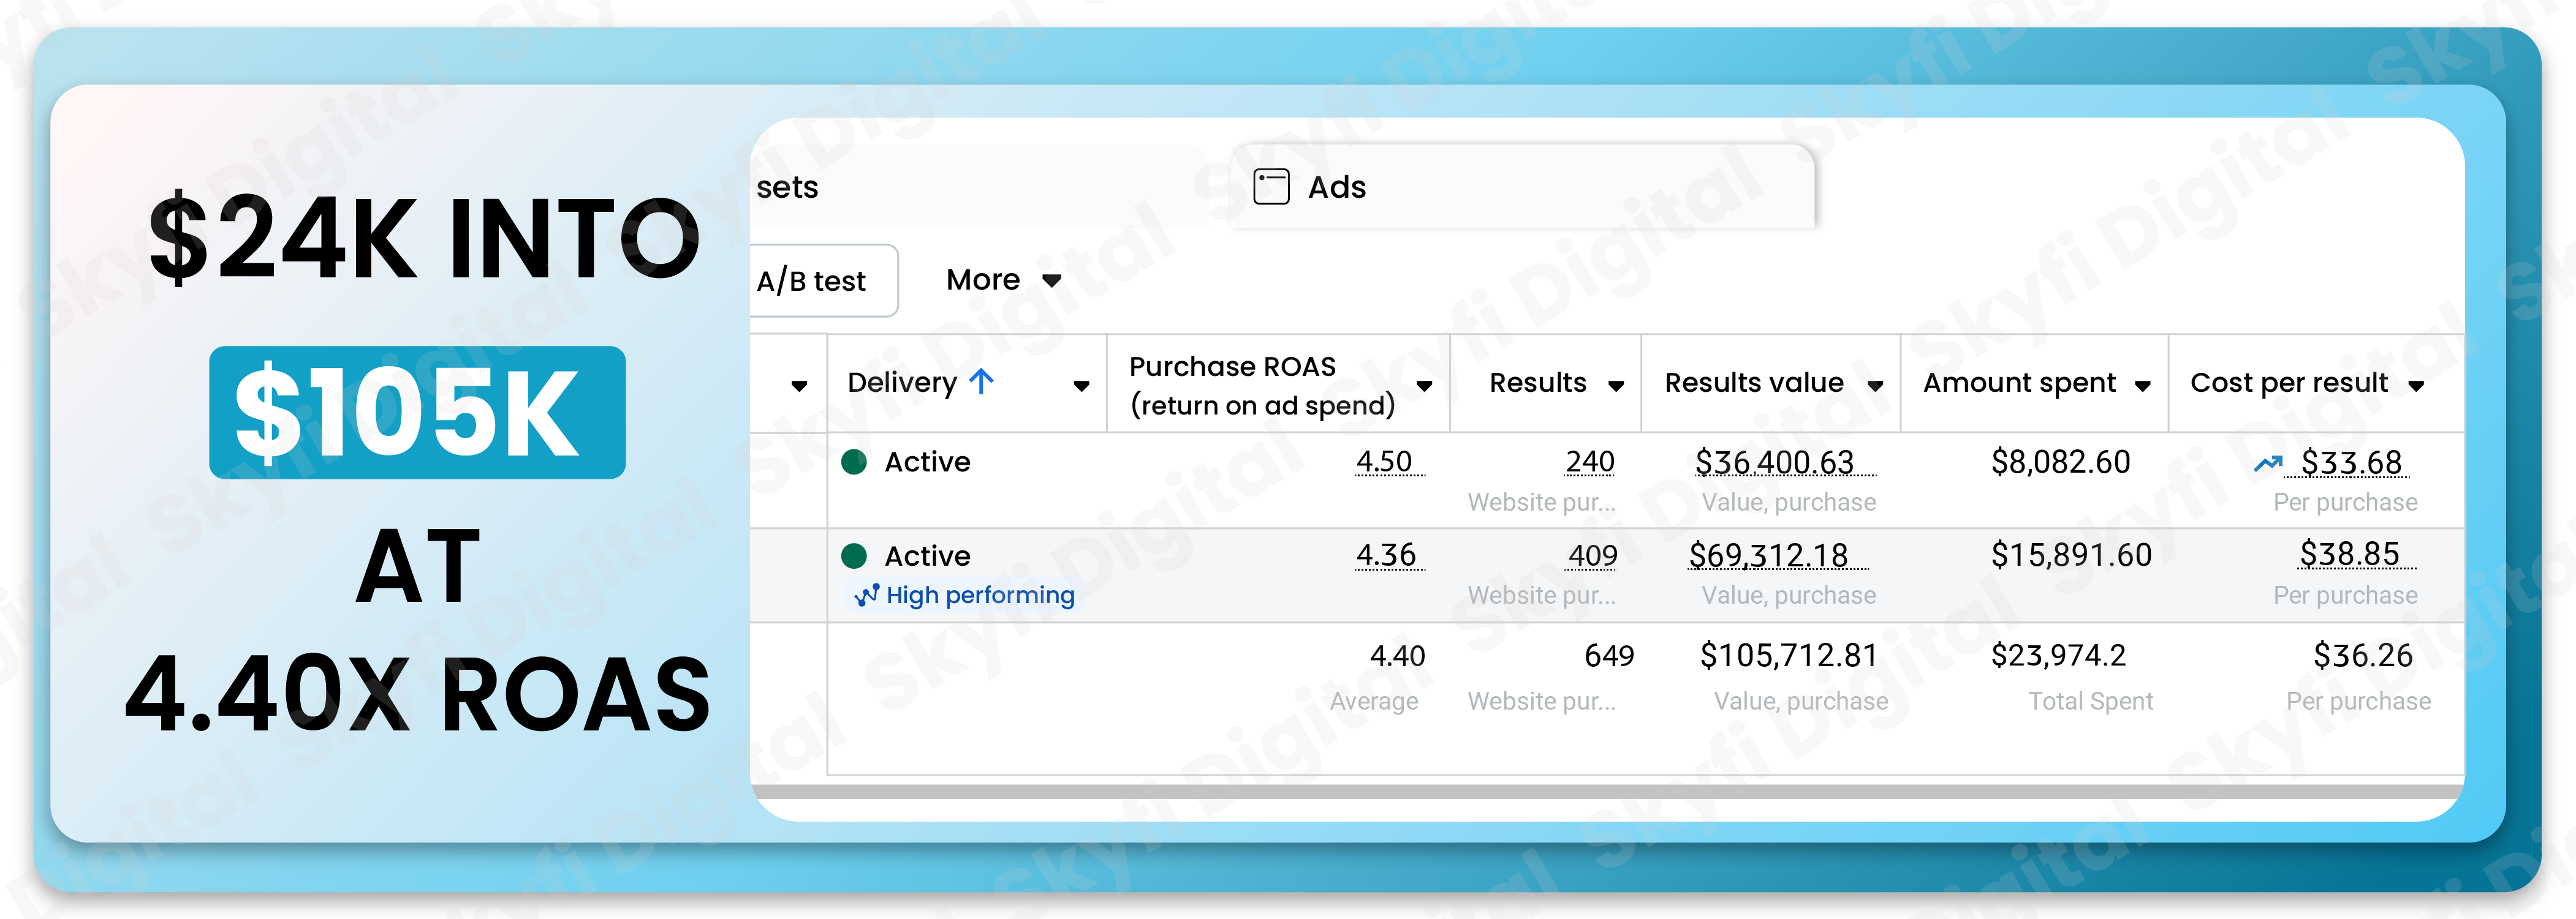Click the Delivery sort arrow icon
The image size is (2576, 919).
(982, 381)
